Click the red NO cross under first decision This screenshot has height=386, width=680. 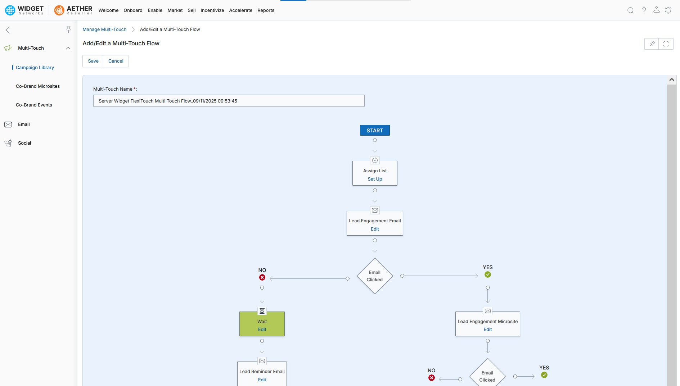tap(262, 277)
